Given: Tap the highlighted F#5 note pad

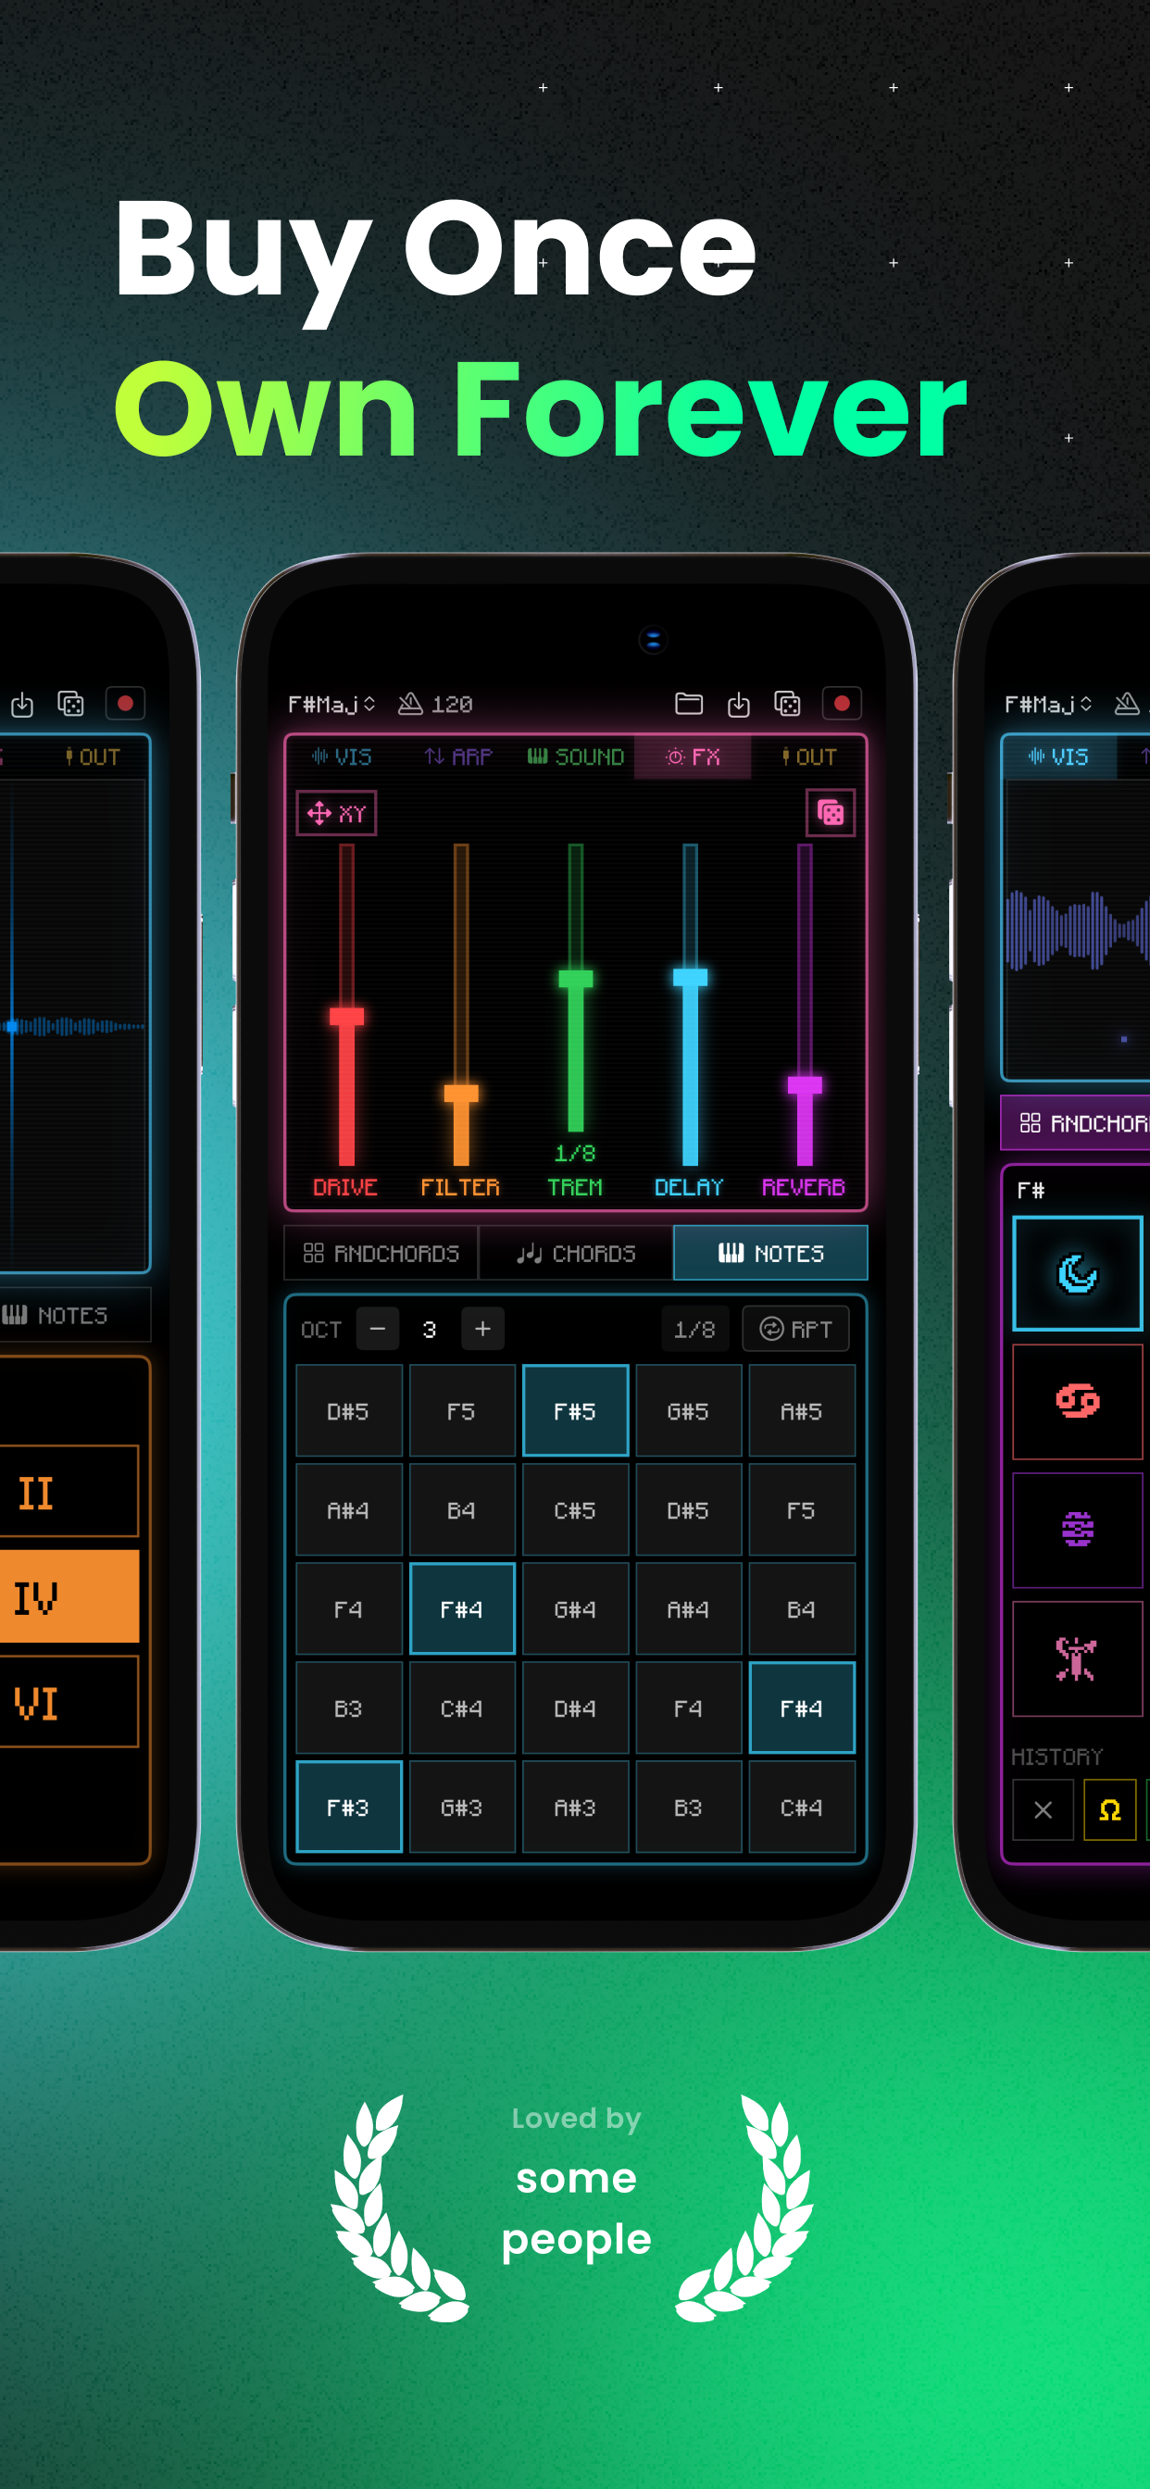Looking at the screenshot, I should [575, 1410].
